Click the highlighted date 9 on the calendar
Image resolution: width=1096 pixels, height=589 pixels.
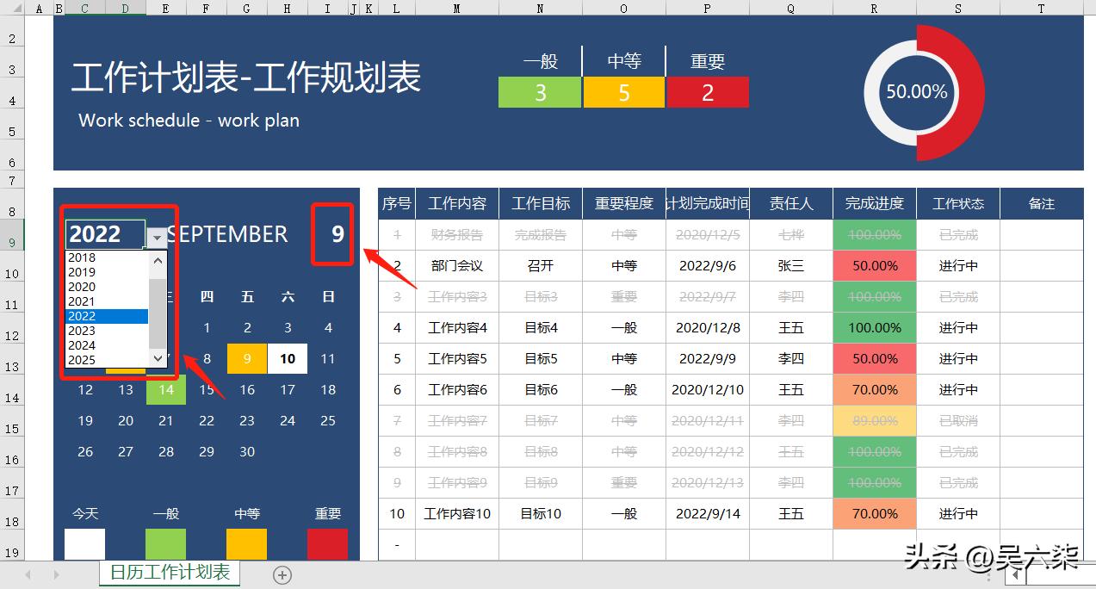click(247, 358)
